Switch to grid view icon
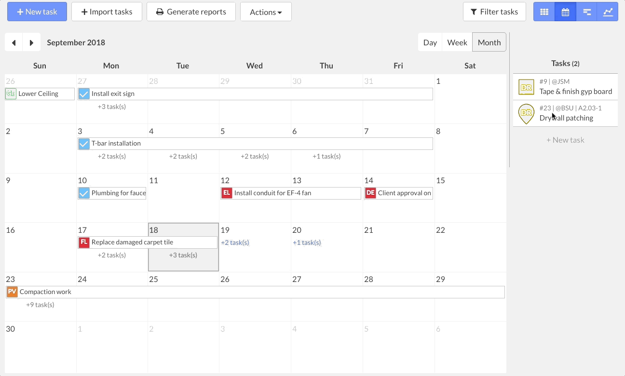This screenshot has width=625, height=376. [544, 12]
